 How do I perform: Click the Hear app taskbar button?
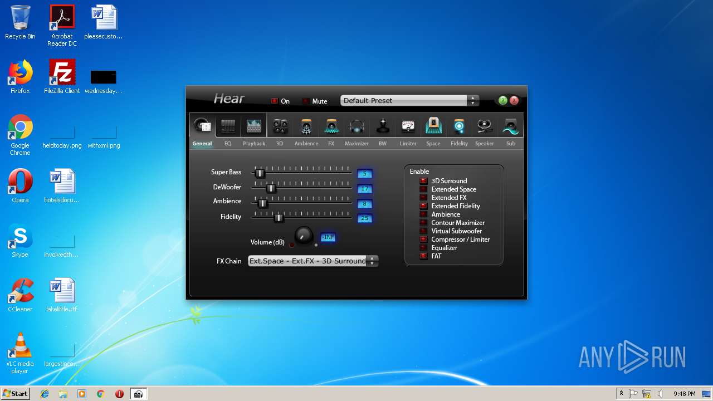[x=139, y=394]
